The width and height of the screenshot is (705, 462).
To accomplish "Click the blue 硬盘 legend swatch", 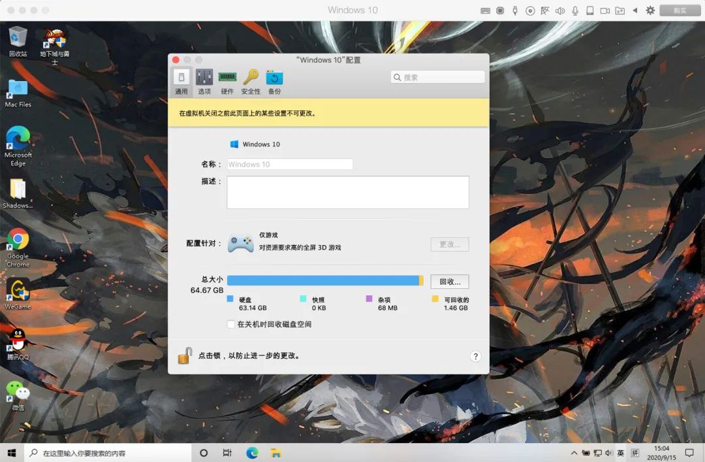I will point(230,299).
